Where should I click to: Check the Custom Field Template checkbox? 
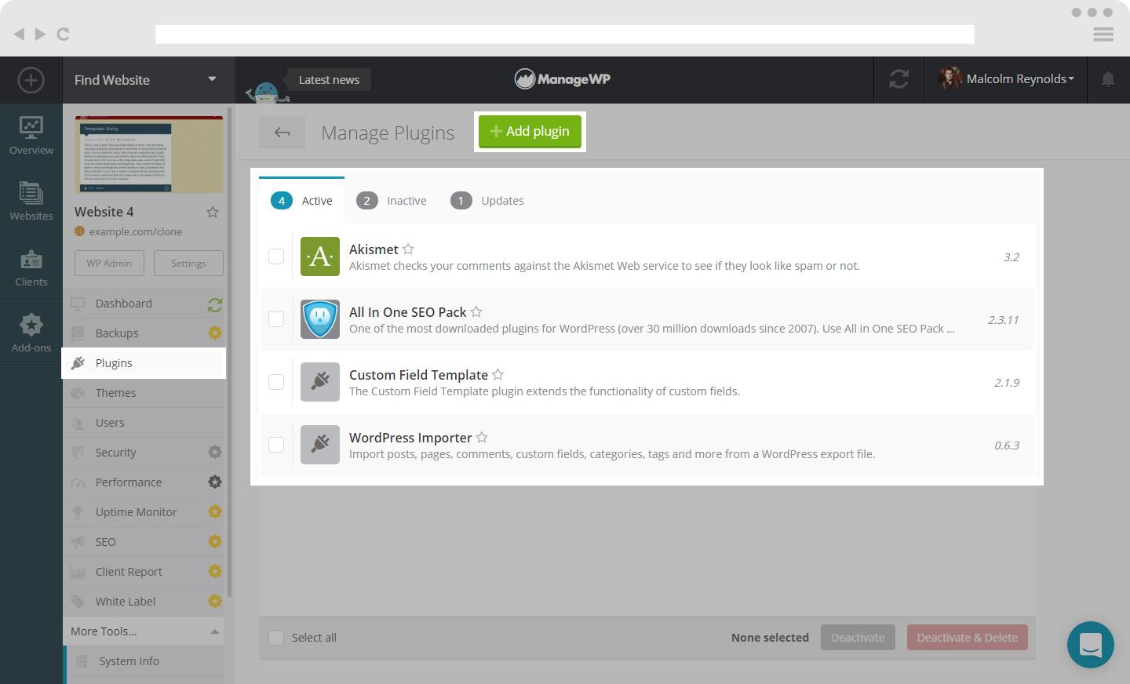(x=276, y=382)
